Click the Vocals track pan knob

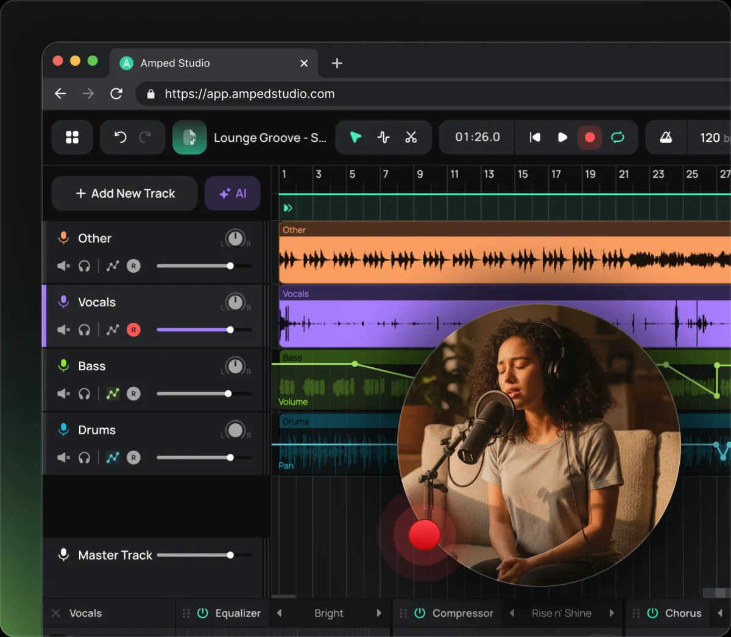pos(235,302)
